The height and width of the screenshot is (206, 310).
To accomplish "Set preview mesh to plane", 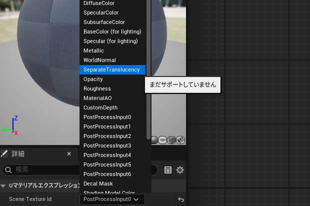I will pyautogui.click(x=163, y=140).
